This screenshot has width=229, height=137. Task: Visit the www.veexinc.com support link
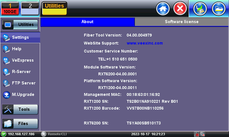pyautogui.click(x=145, y=43)
